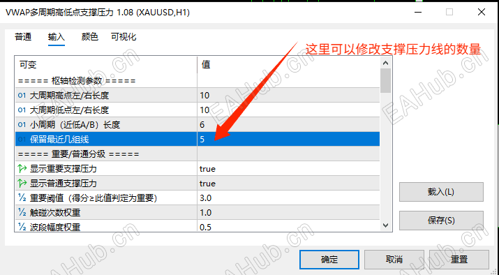Screen dimensions: 499x275
Task: Open the 颜色 tab
Action: click(x=90, y=37)
